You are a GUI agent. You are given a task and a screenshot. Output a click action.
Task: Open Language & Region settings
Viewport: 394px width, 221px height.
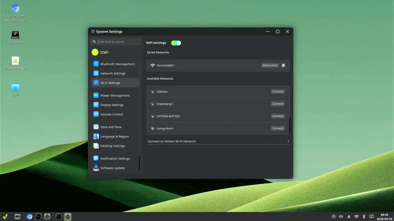coord(115,136)
